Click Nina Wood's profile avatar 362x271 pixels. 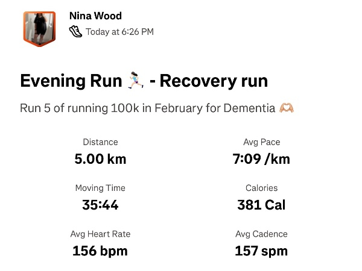(x=39, y=28)
